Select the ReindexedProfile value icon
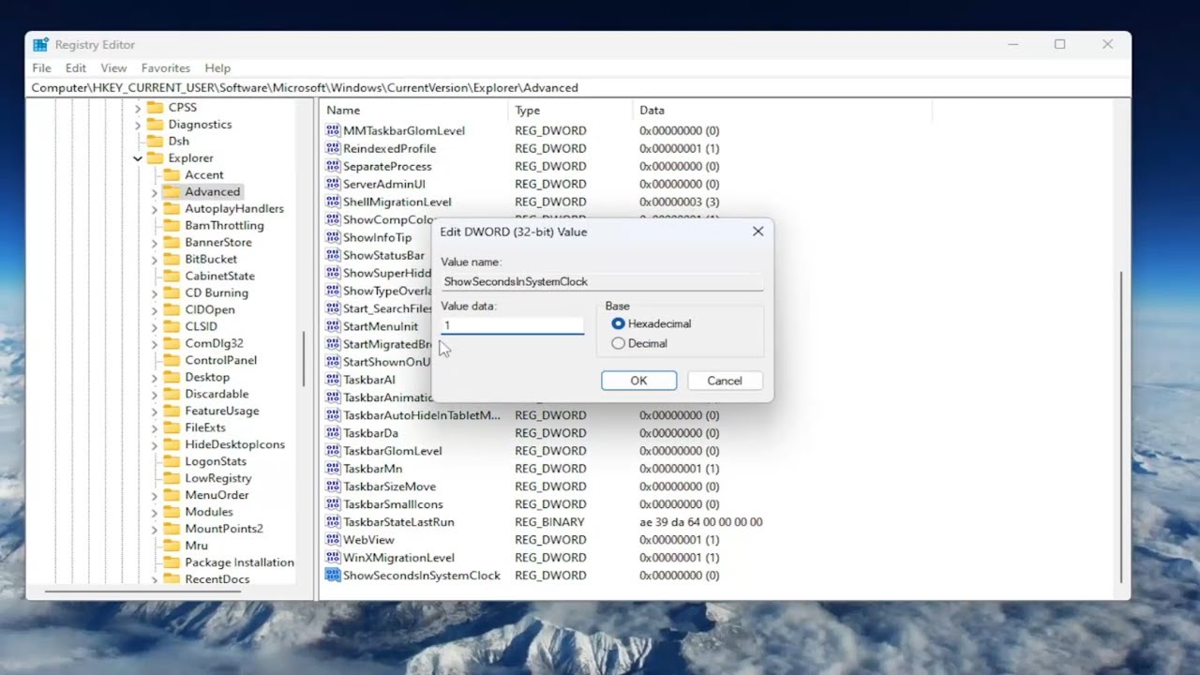1200x675 pixels. pyautogui.click(x=333, y=148)
